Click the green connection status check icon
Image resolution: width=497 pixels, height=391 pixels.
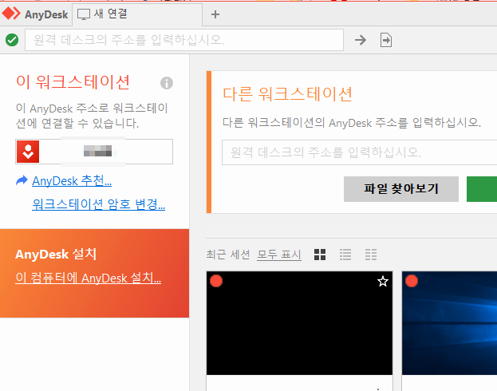[12, 40]
